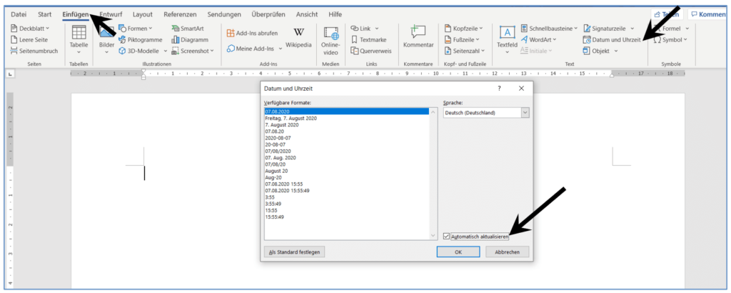The width and height of the screenshot is (731, 293).
Task: Open the Deckblatt cover page gallery
Action: point(30,29)
